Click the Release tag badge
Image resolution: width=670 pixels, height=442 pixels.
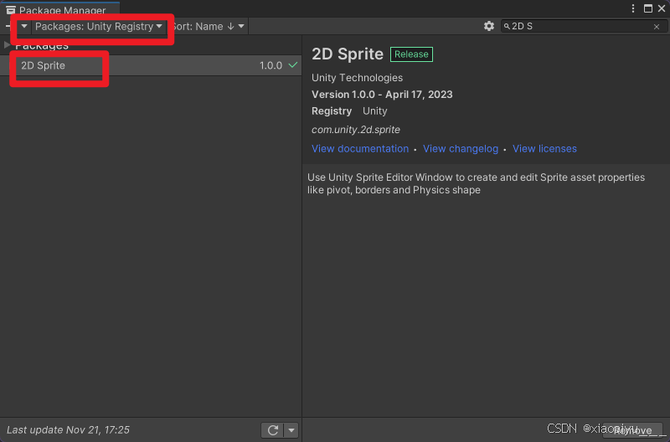tap(411, 54)
